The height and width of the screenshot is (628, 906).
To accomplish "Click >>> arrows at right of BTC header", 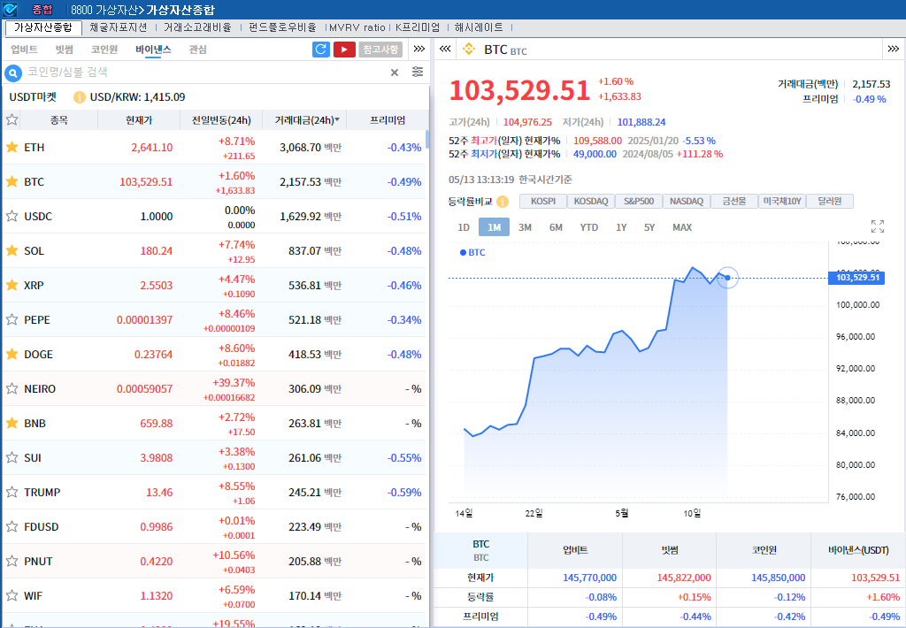I will pyautogui.click(x=894, y=50).
